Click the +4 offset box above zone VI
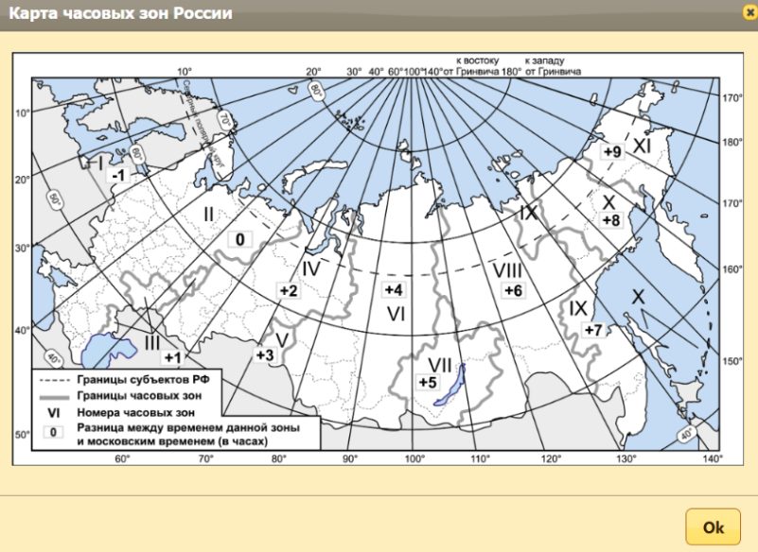This screenshot has width=758, height=552. click(x=394, y=289)
